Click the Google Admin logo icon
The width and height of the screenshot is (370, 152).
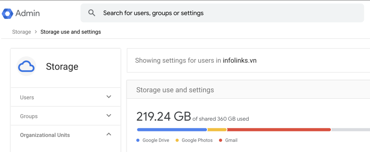(7, 13)
